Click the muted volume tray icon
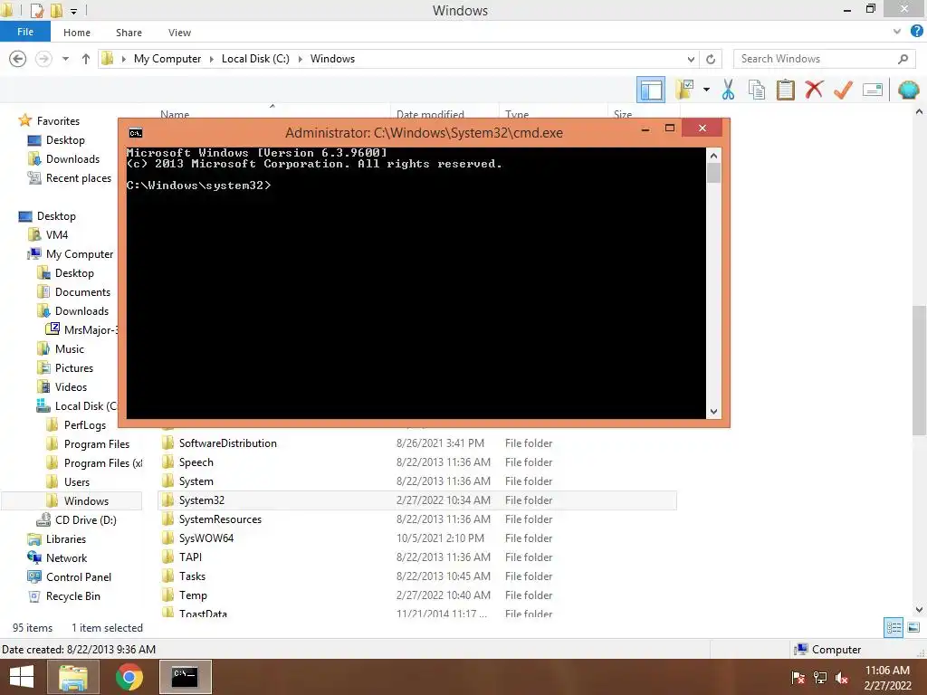 (x=841, y=678)
